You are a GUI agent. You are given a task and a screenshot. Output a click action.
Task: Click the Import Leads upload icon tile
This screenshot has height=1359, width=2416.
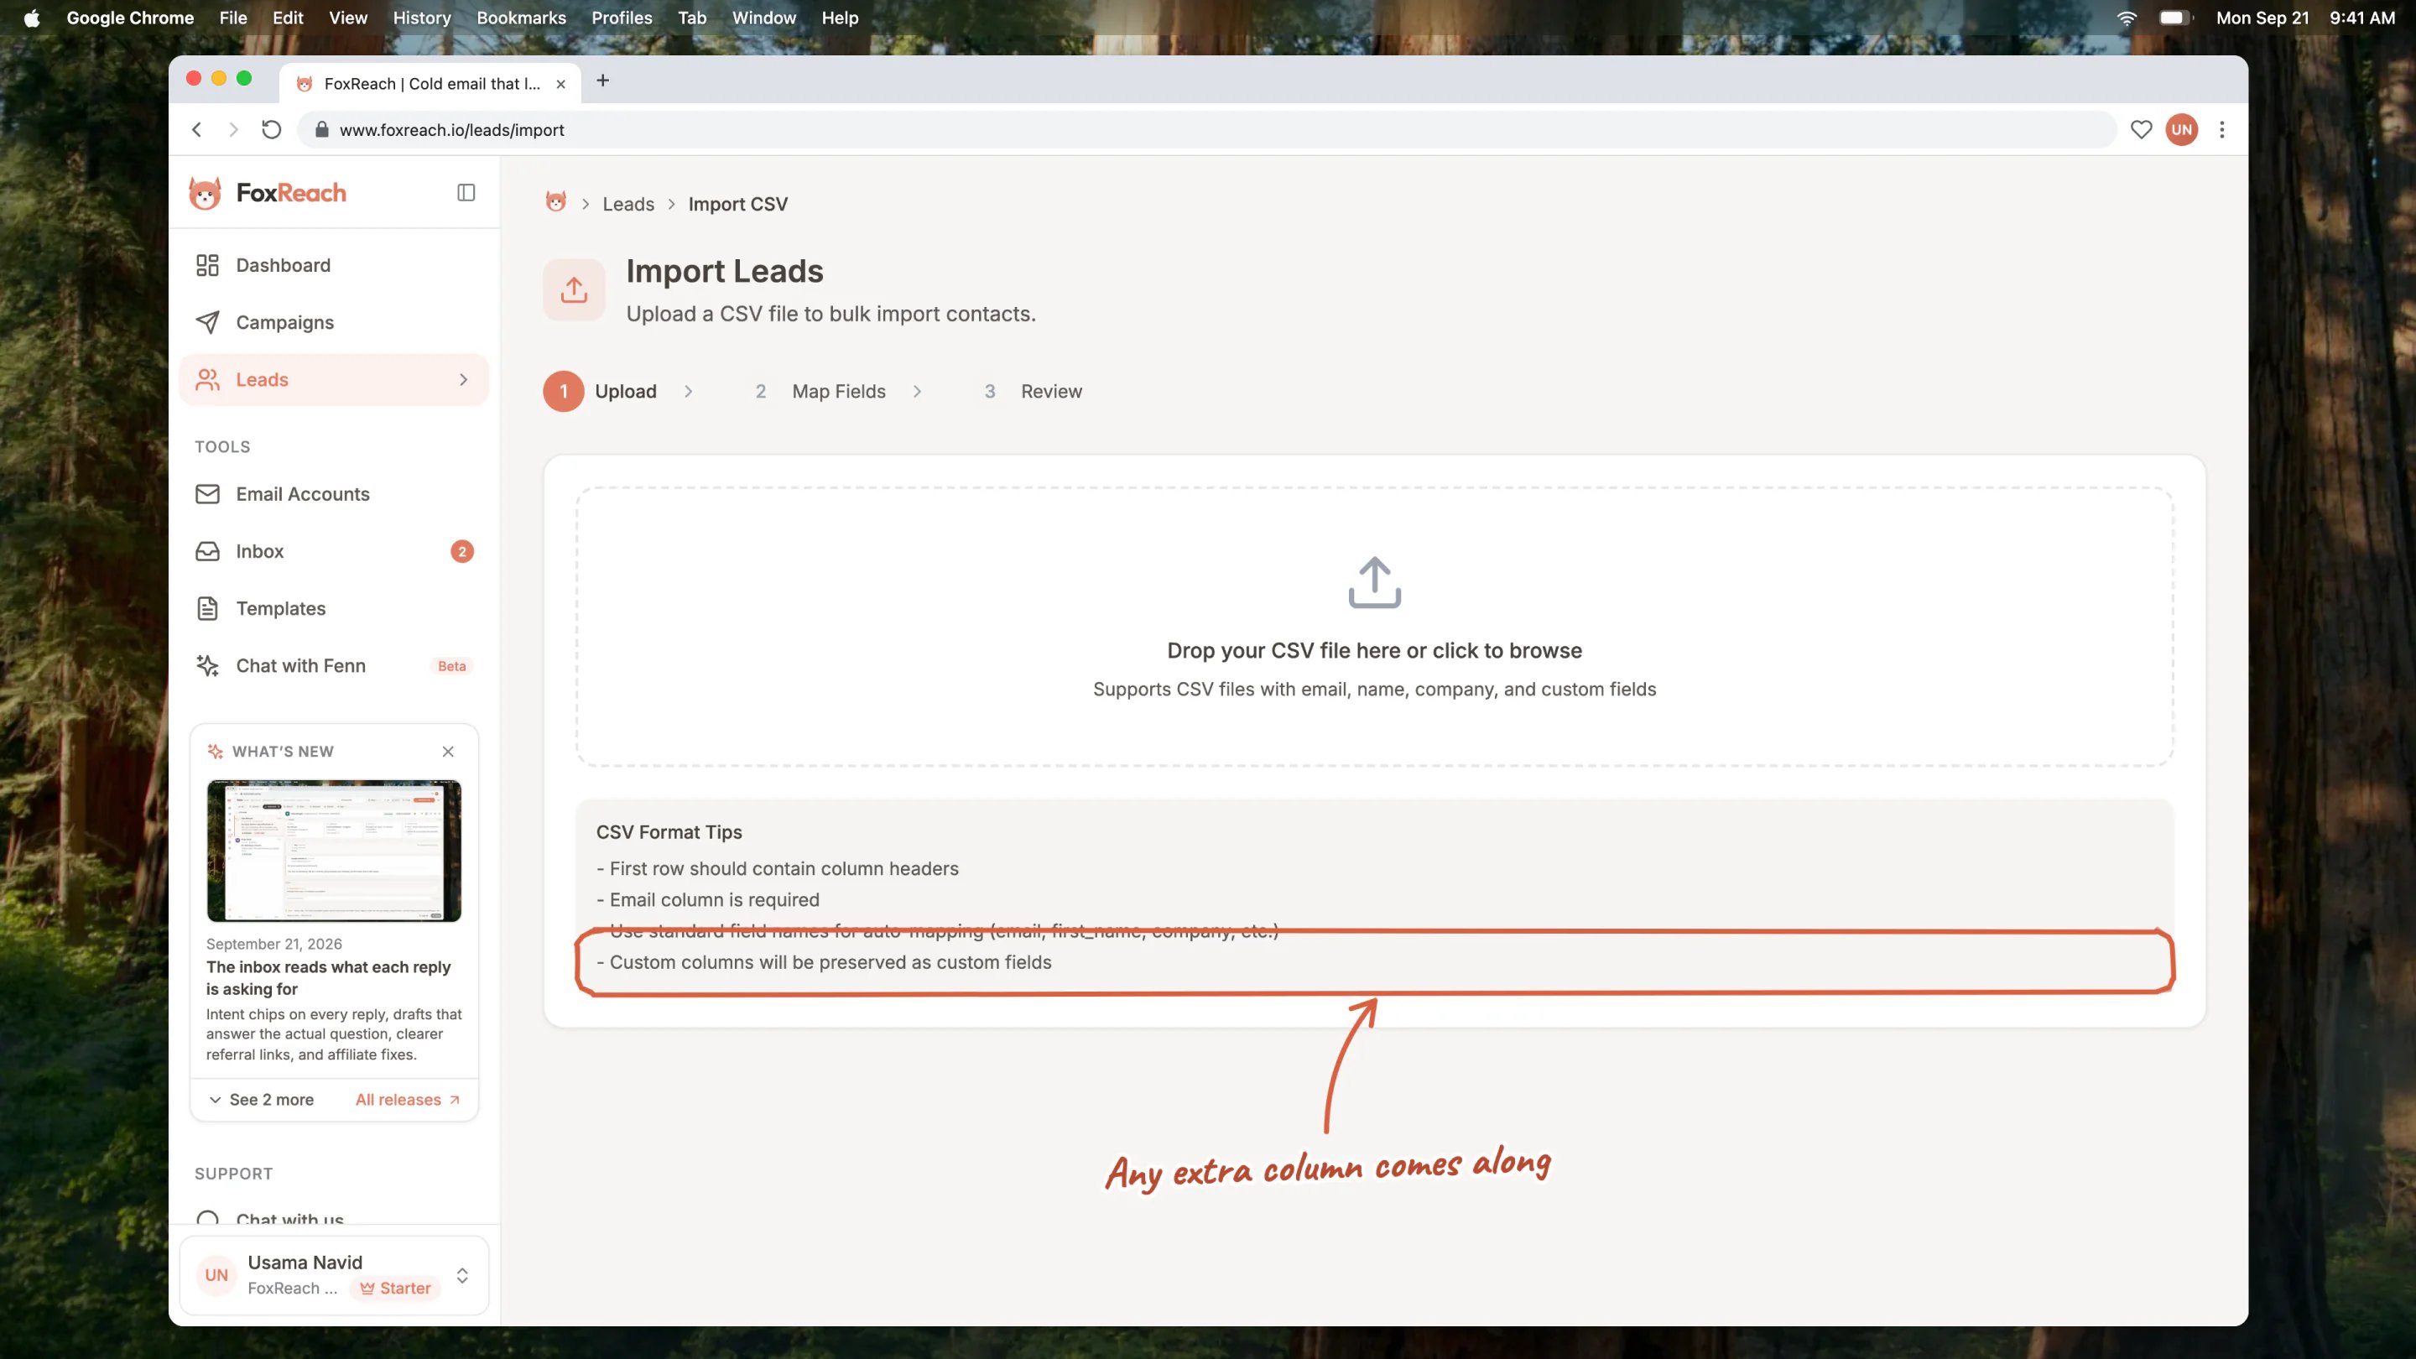(574, 289)
